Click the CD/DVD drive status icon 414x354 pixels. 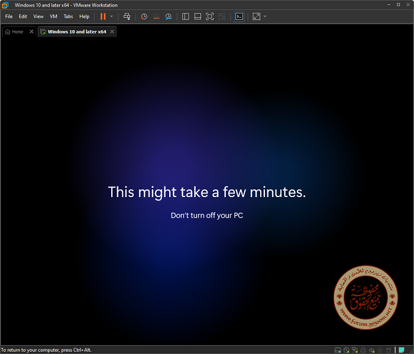click(347, 350)
